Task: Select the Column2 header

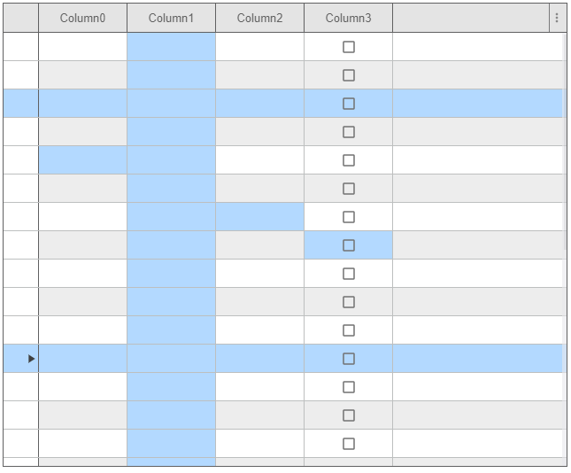Action: pos(259,18)
